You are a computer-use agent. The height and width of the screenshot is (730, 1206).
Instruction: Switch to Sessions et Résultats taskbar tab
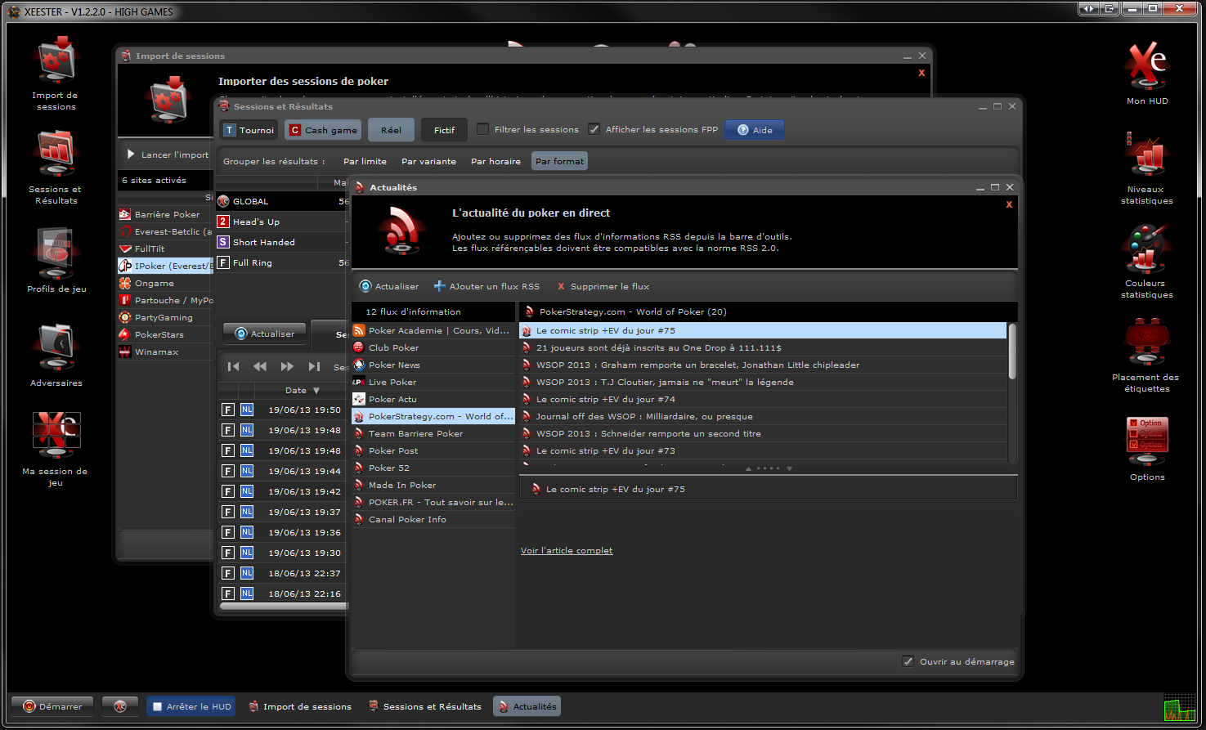point(424,706)
